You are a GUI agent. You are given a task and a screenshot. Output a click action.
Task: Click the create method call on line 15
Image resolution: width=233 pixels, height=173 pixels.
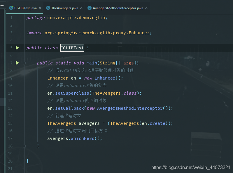[157, 123]
